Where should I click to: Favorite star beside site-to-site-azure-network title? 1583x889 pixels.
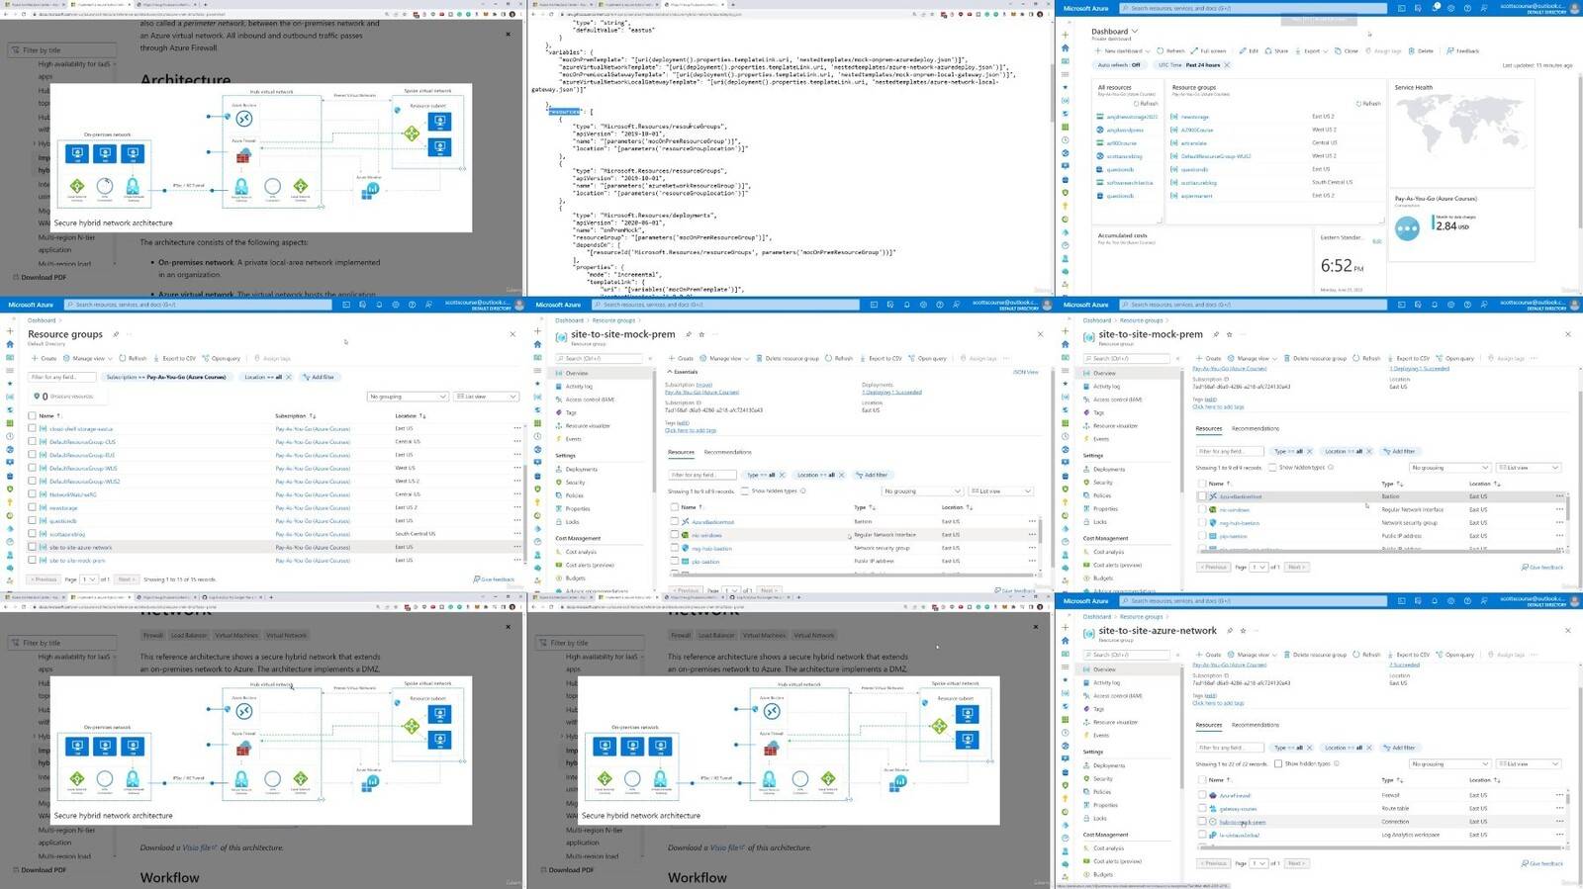(x=1243, y=631)
